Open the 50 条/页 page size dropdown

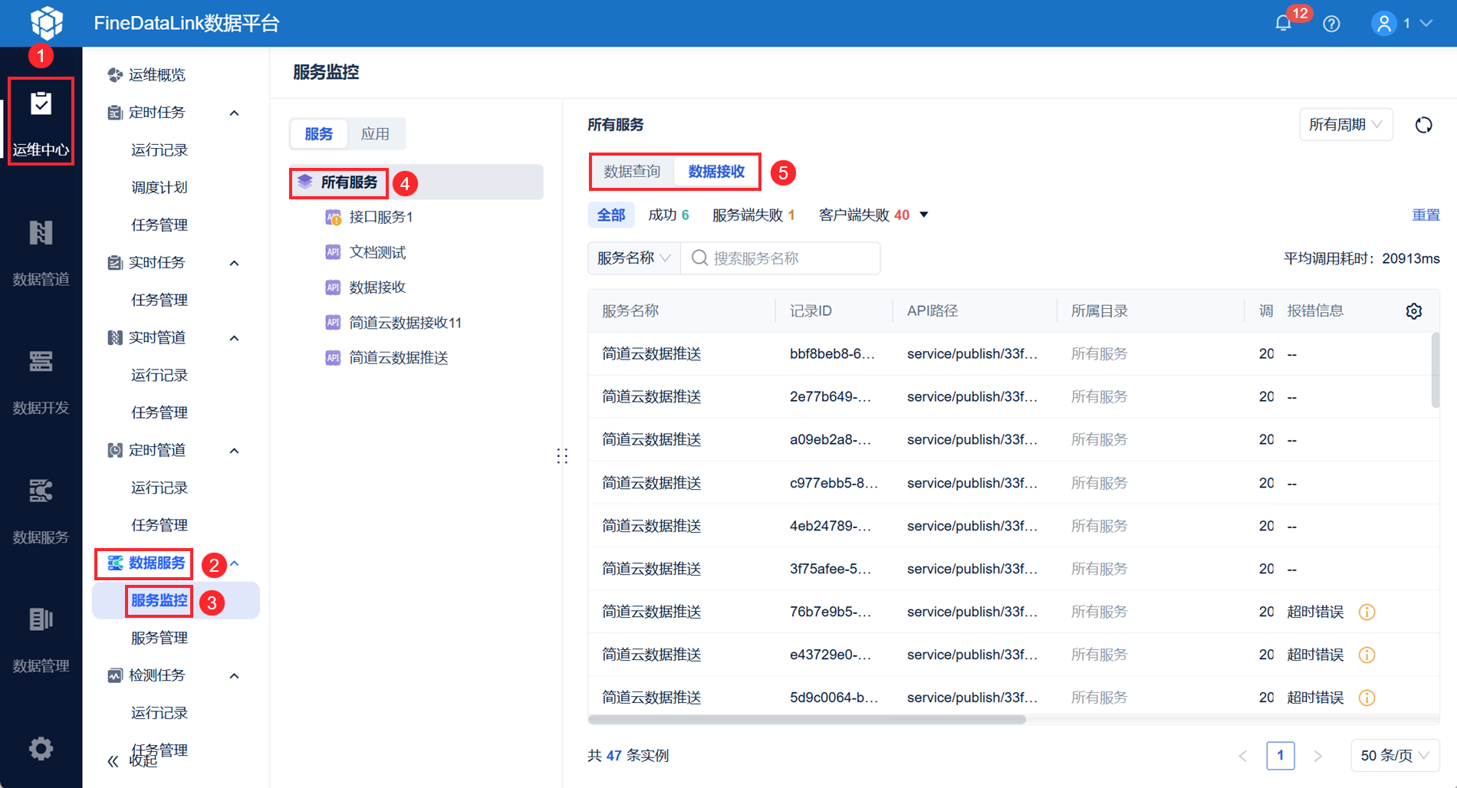[1395, 756]
